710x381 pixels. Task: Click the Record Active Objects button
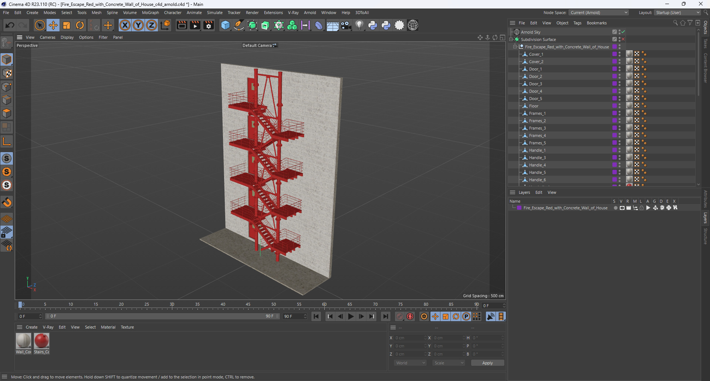coord(400,316)
